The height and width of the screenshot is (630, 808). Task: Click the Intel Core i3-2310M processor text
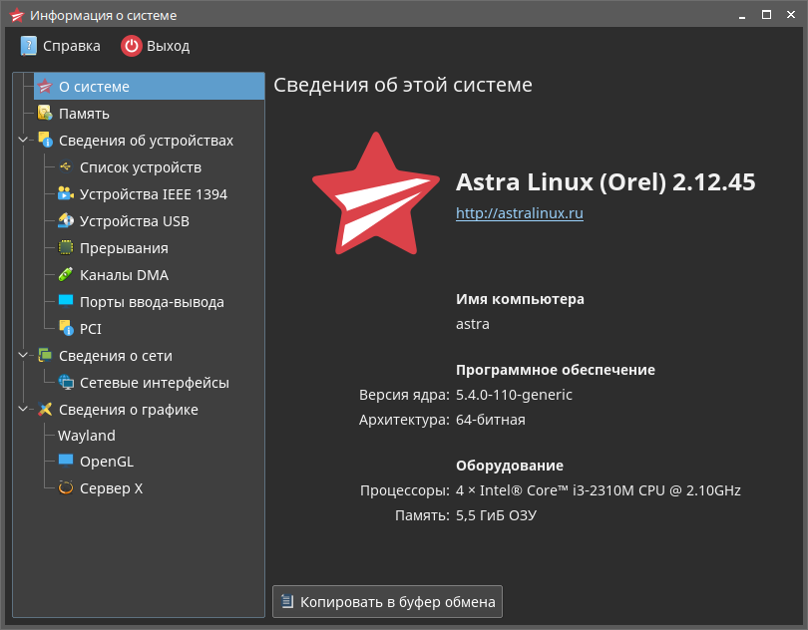point(598,490)
